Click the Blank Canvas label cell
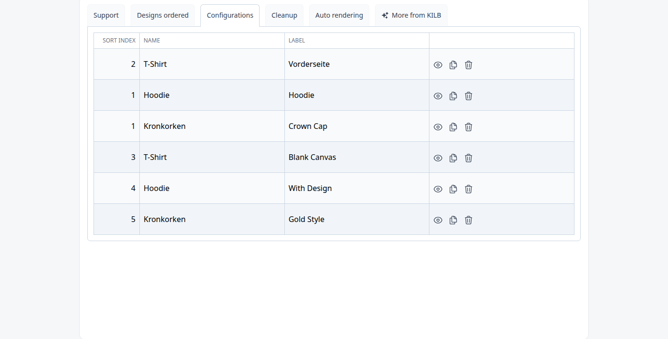This screenshot has width=668, height=339. [357, 157]
